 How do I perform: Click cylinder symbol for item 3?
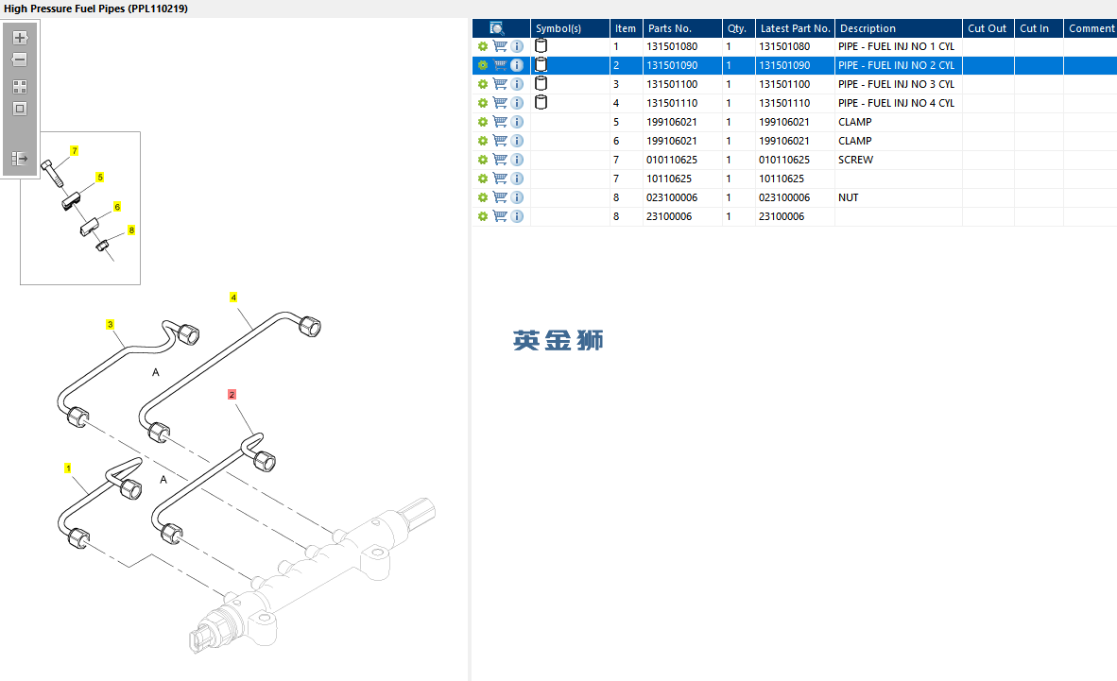541,83
